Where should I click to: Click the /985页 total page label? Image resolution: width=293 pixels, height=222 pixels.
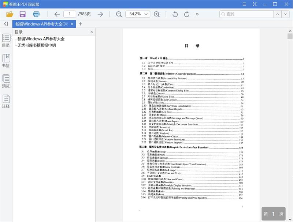pos(84,14)
